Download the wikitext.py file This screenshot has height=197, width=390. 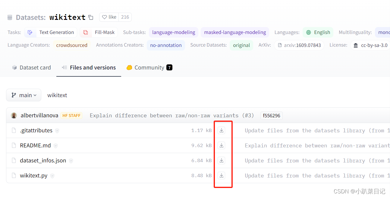pos(222,175)
